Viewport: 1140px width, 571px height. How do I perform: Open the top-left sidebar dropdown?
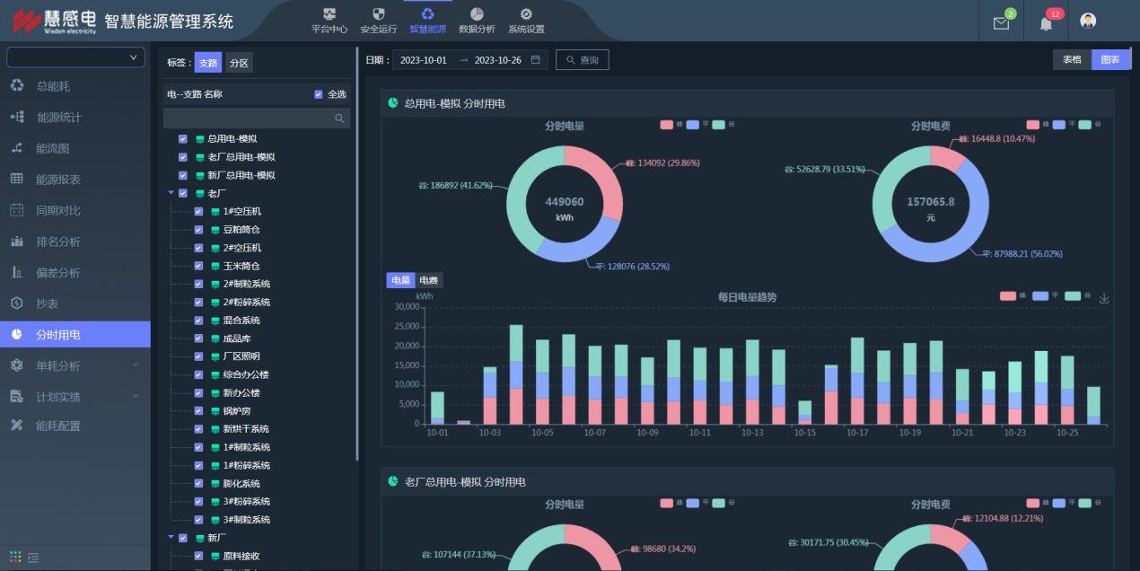coord(75,57)
